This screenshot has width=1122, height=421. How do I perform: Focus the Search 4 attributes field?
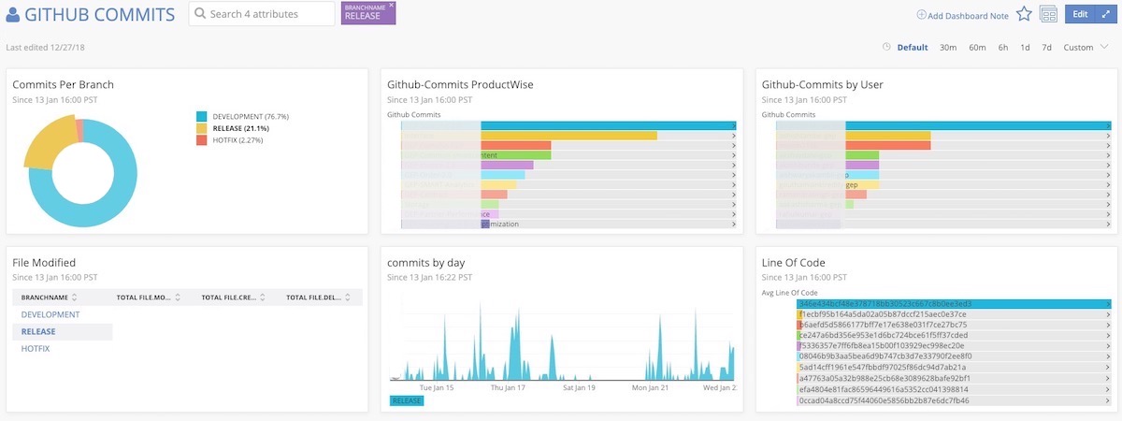click(x=262, y=14)
